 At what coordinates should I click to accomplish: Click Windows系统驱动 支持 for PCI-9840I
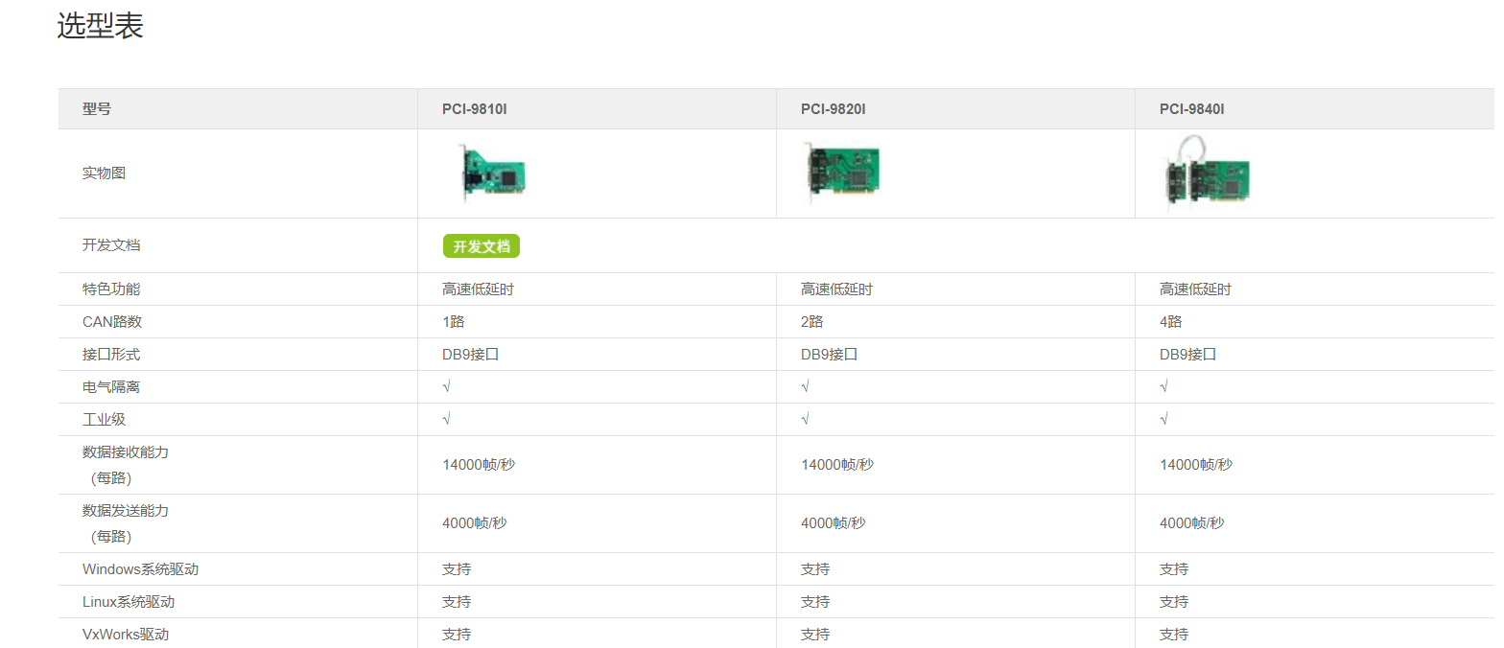1174,568
